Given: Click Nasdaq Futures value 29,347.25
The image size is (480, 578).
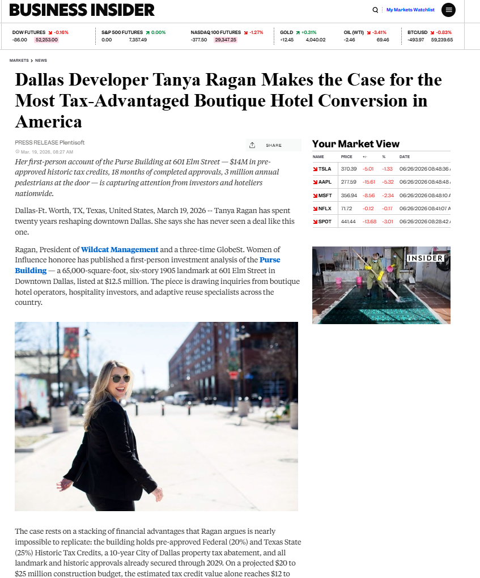Looking at the screenshot, I should click(x=226, y=40).
